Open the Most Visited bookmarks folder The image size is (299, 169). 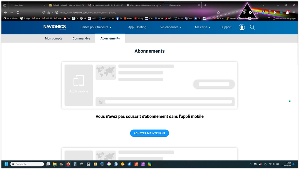coord(11,18)
